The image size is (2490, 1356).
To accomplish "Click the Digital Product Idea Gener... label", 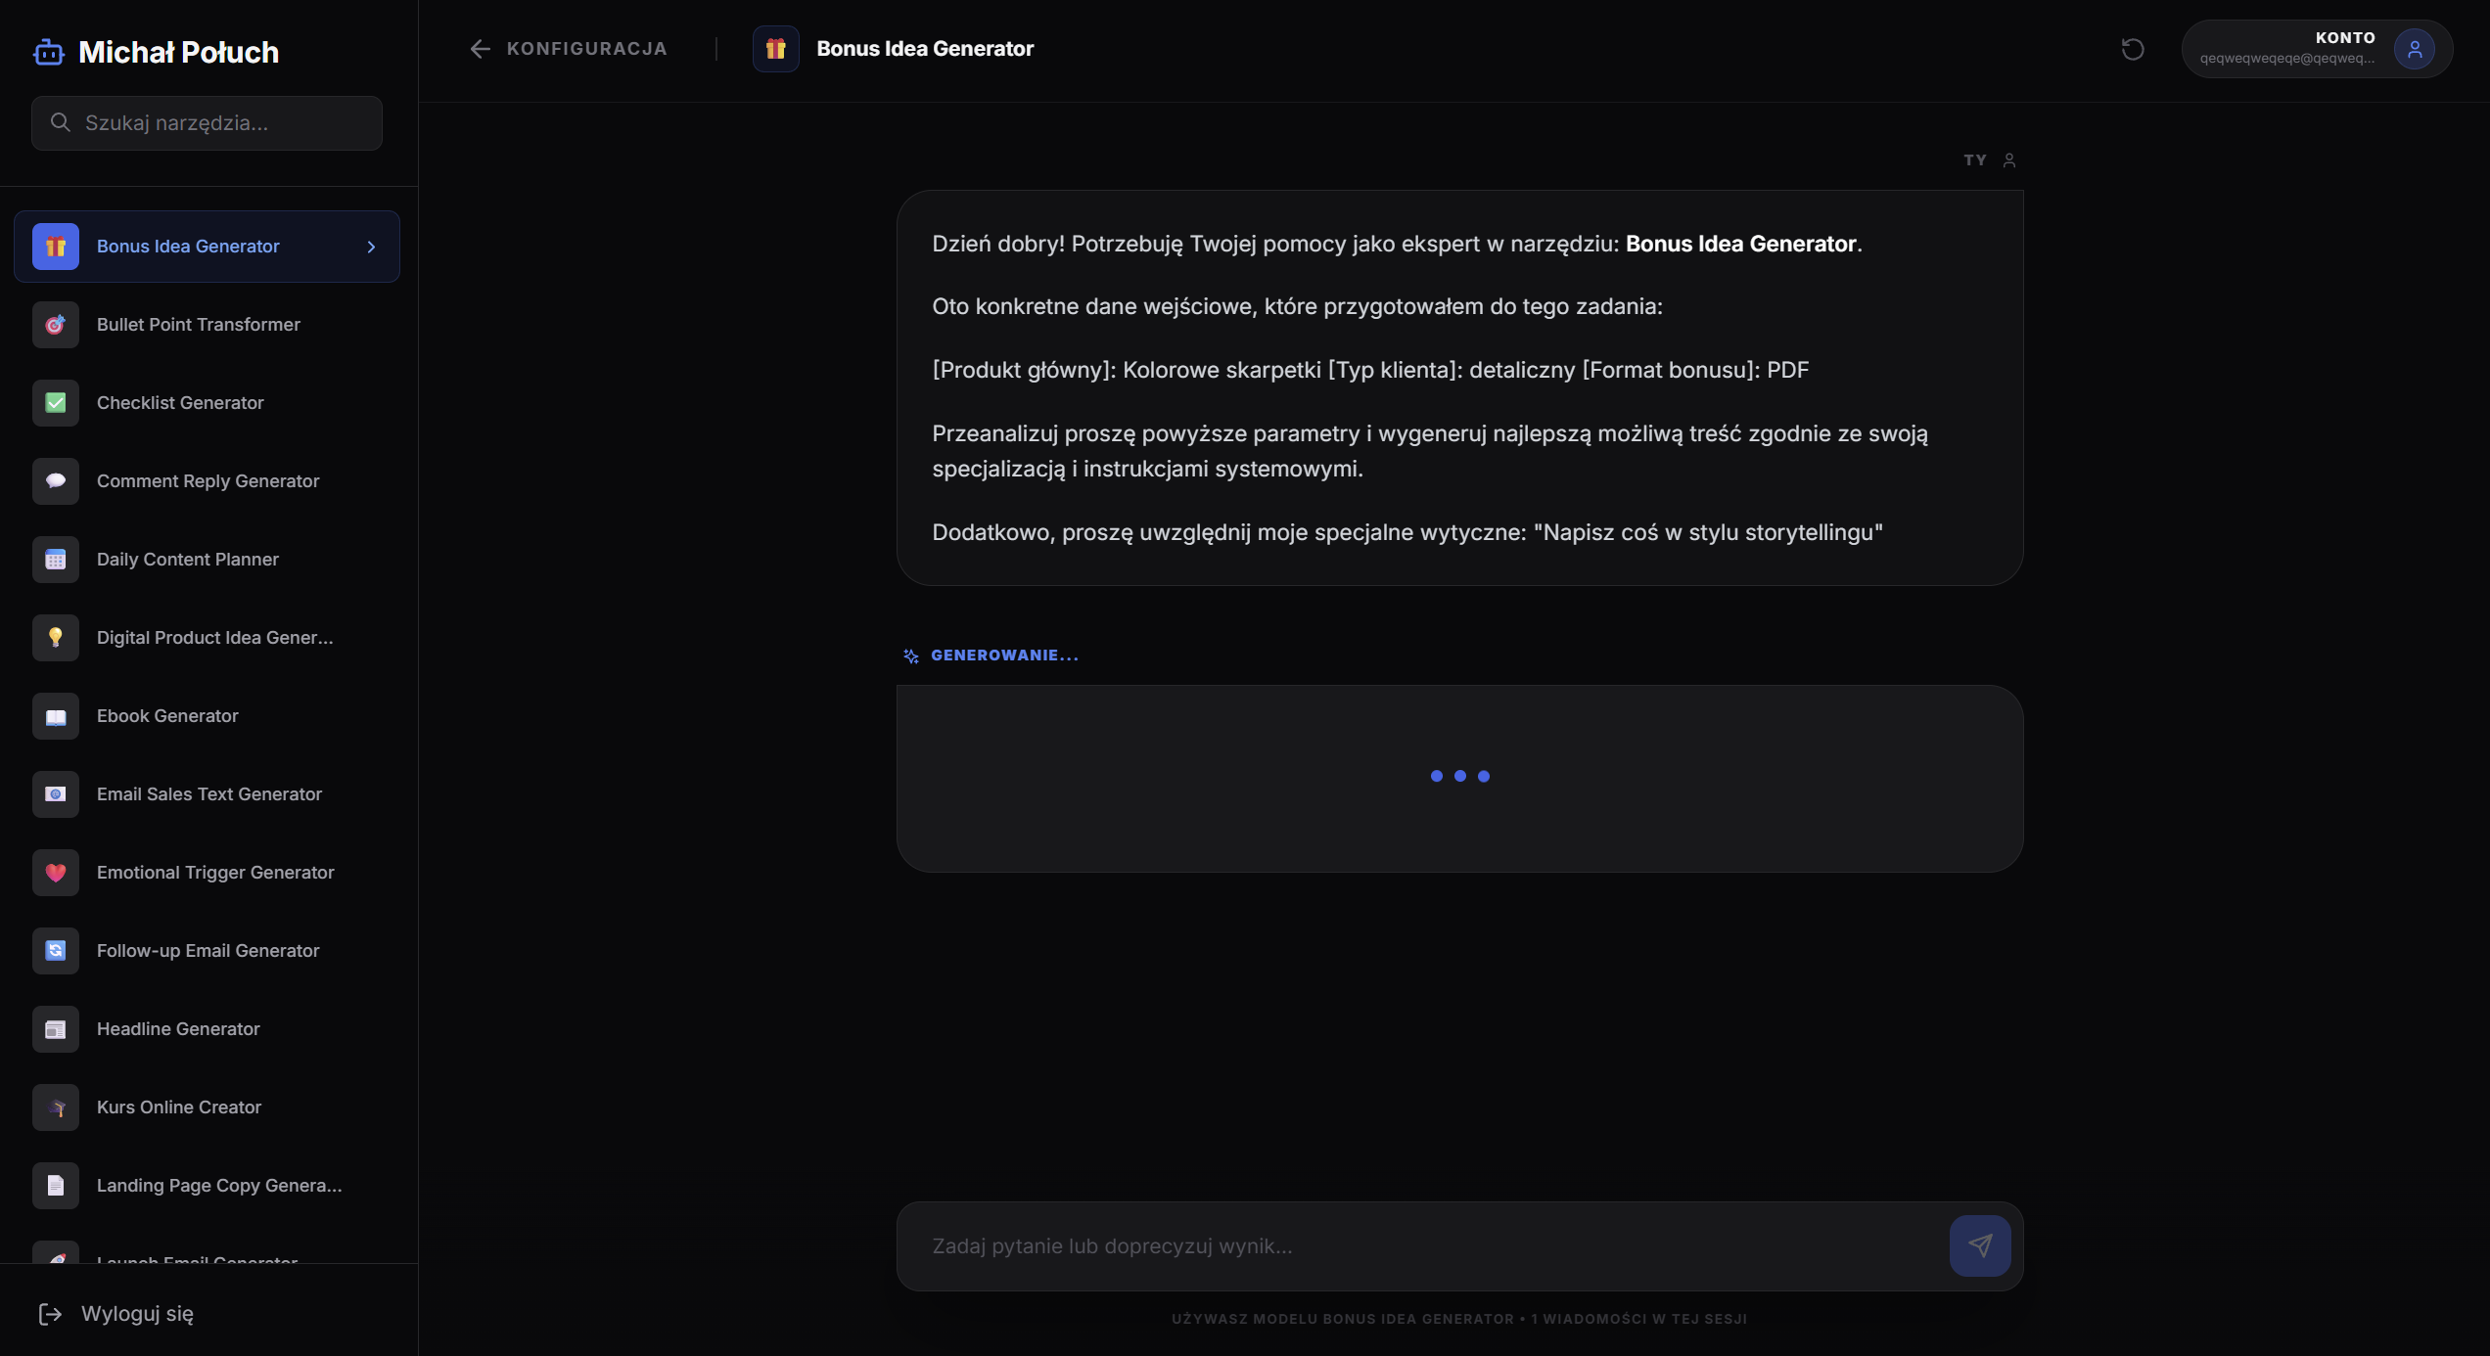I will click(x=215, y=638).
